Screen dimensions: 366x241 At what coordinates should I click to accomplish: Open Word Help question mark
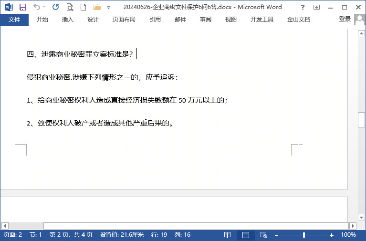point(303,7)
